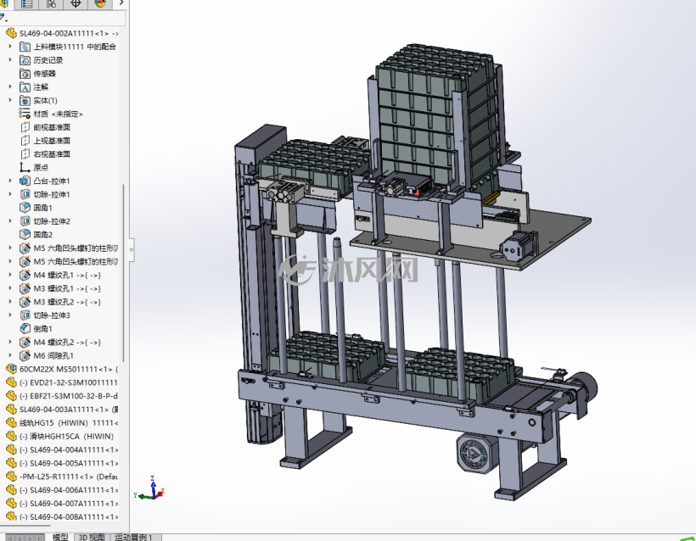This screenshot has height=541, width=696.
Task: Expand the 注解 folder
Action: point(10,86)
